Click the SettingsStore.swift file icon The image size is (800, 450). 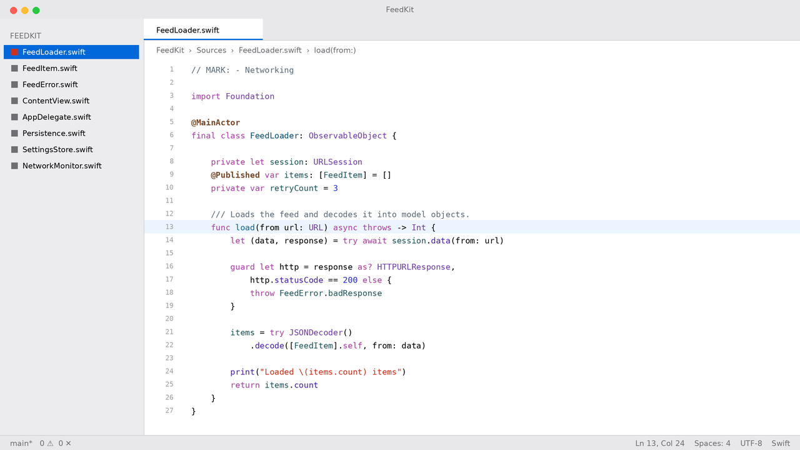click(14, 149)
